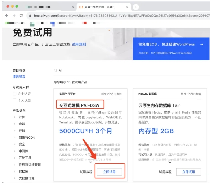Open 试用教程 on the Tair card
210x183 pixels.
click(x=165, y=172)
